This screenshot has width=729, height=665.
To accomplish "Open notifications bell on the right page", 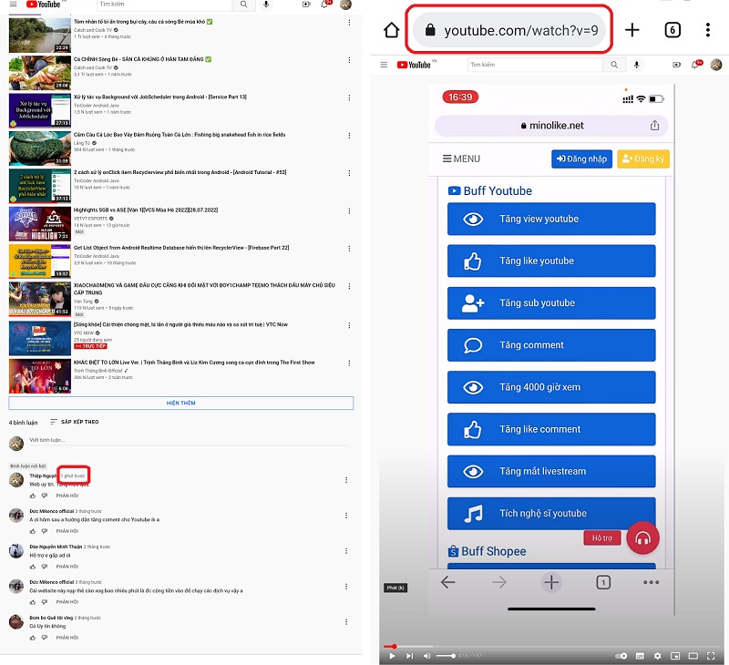I will tap(695, 65).
